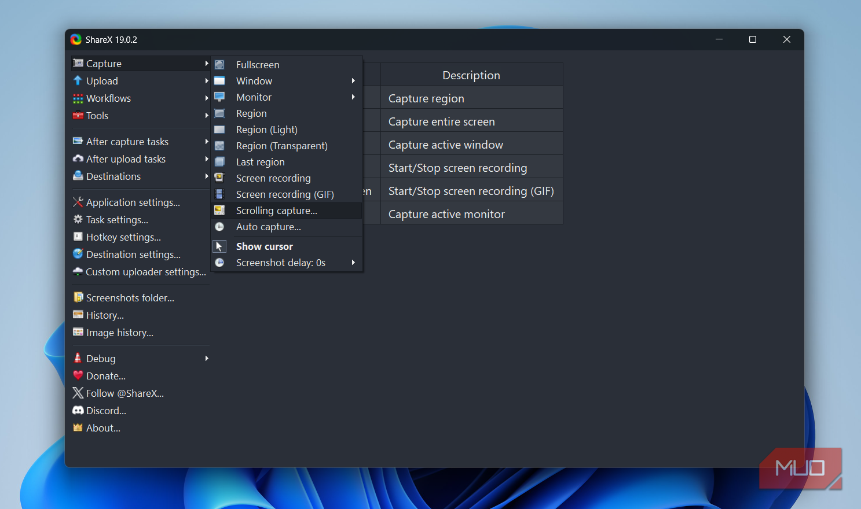Select Screen recording (GIF) menu entry

click(287, 194)
